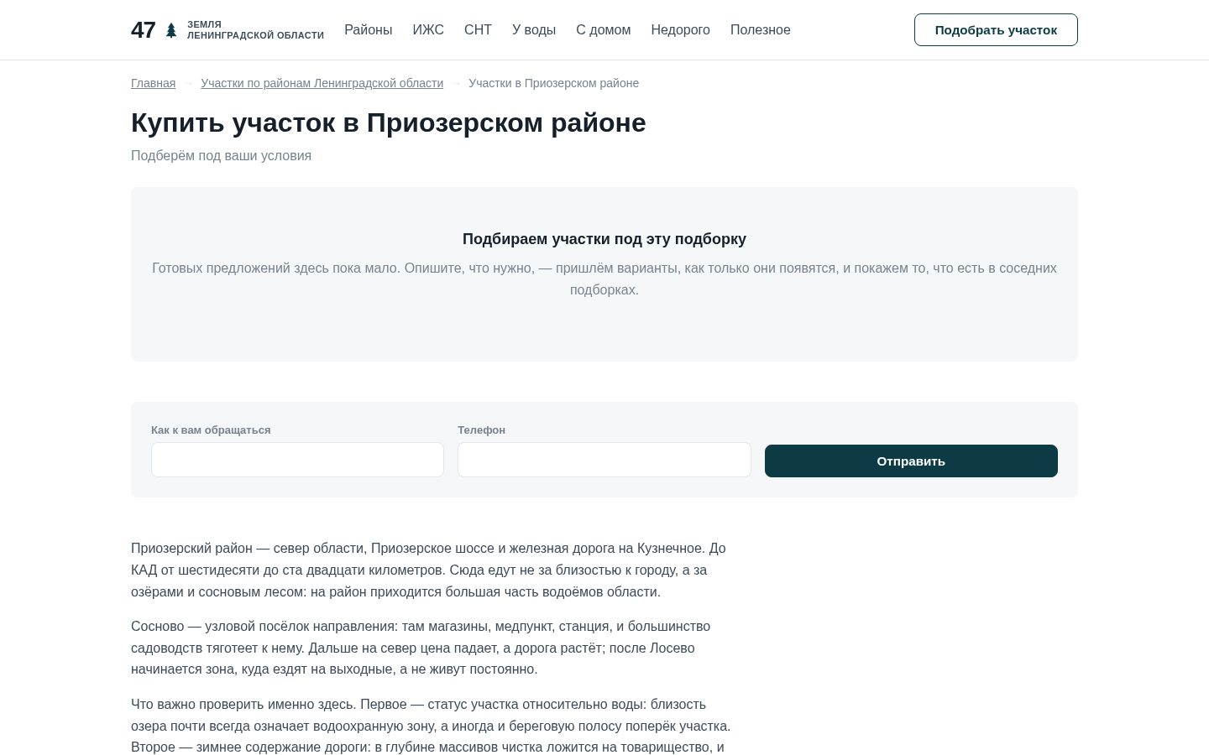The width and height of the screenshot is (1209, 755).
Task: Open Участки по районам Ленинградской области breadcrumb
Action: pyautogui.click(x=322, y=83)
